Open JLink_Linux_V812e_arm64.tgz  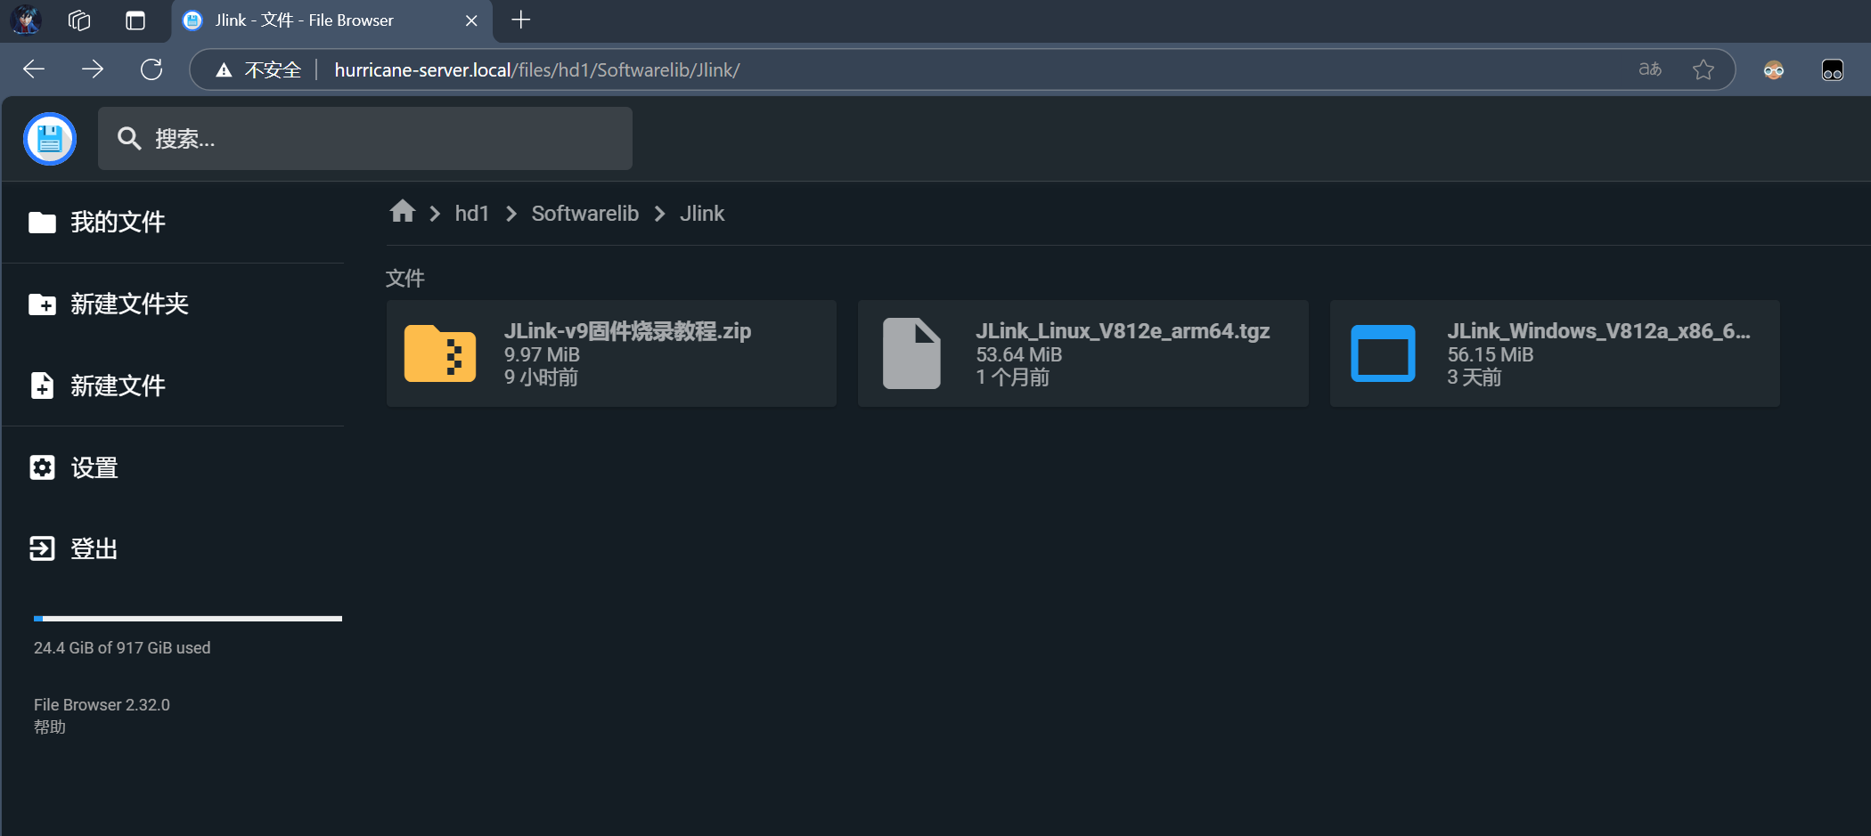[1082, 353]
